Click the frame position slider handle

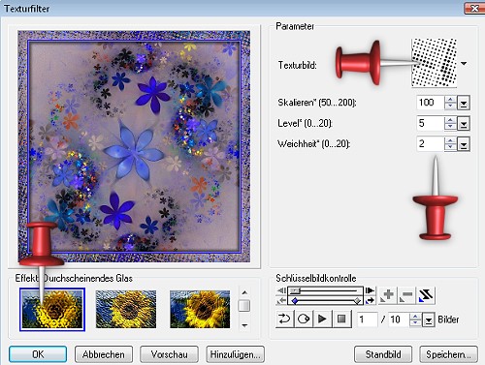tap(295, 290)
